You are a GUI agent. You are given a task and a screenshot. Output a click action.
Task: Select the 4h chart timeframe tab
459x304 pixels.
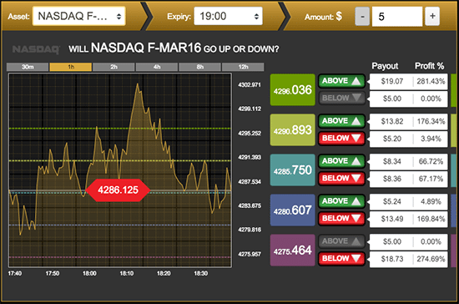157,67
